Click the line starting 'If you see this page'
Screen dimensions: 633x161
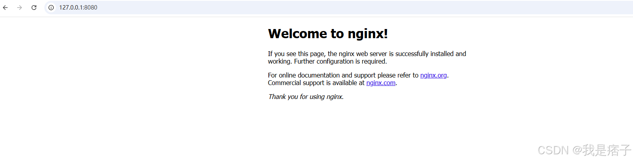click(367, 54)
